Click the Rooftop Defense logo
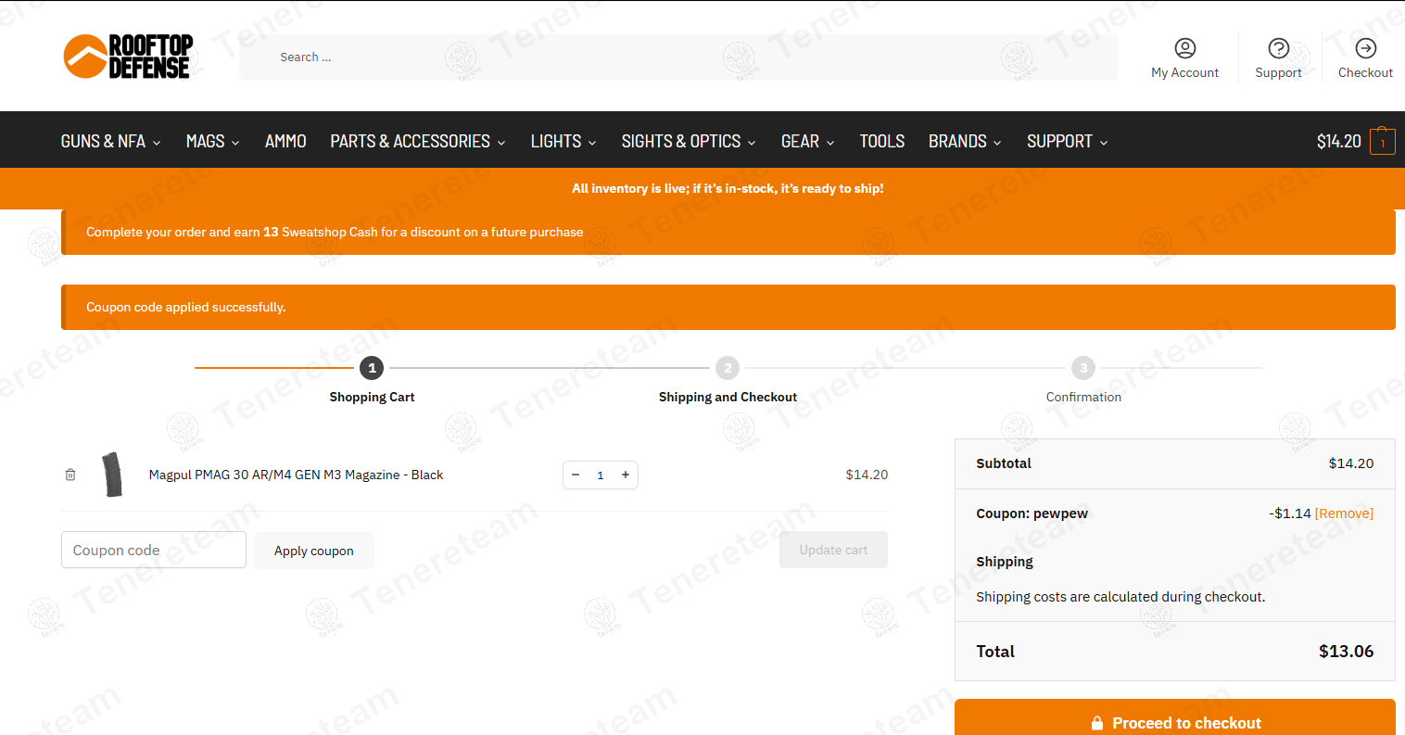1405x735 pixels. pos(127,57)
